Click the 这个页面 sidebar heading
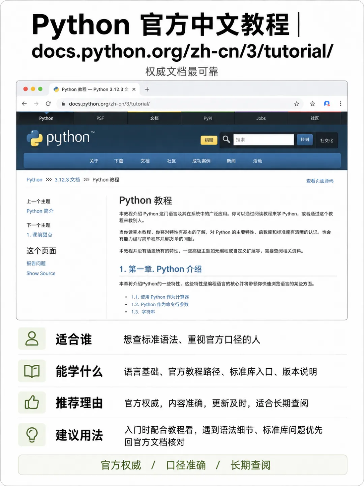Image resolution: width=364 pixels, height=486 pixels. [x=41, y=251]
